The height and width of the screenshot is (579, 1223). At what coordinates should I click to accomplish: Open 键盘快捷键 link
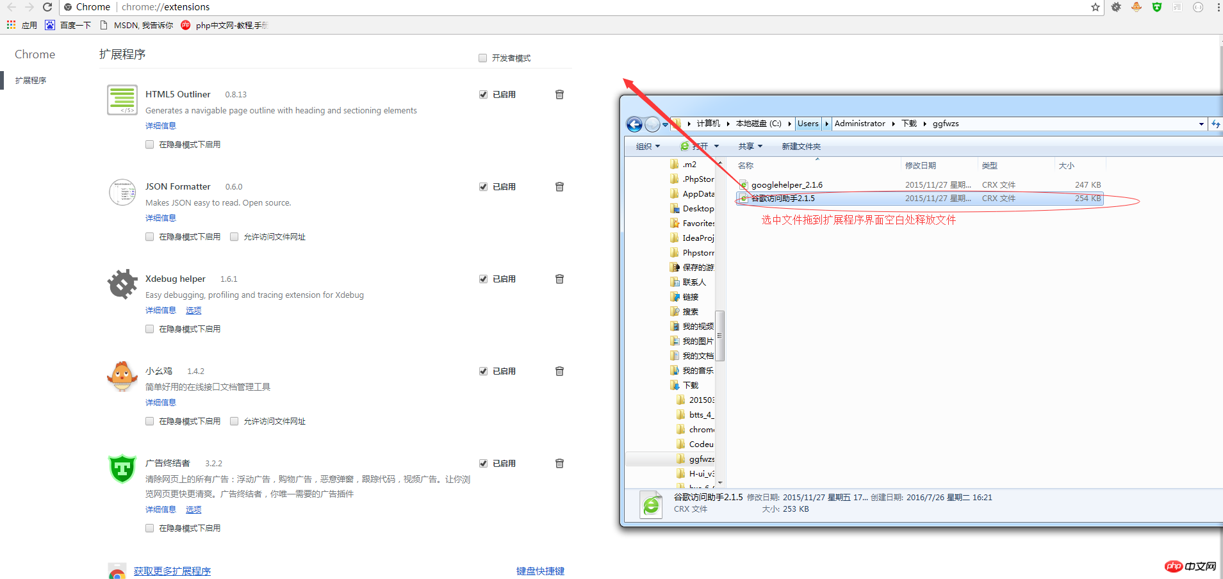[x=541, y=571]
